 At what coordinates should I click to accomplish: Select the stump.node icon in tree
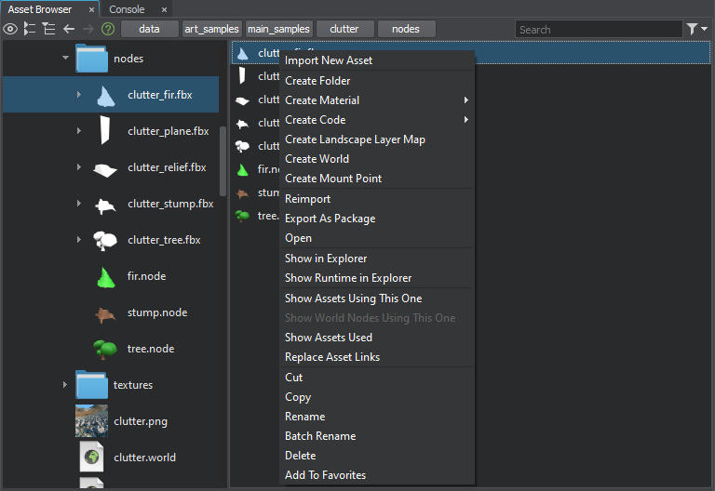coord(105,313)
